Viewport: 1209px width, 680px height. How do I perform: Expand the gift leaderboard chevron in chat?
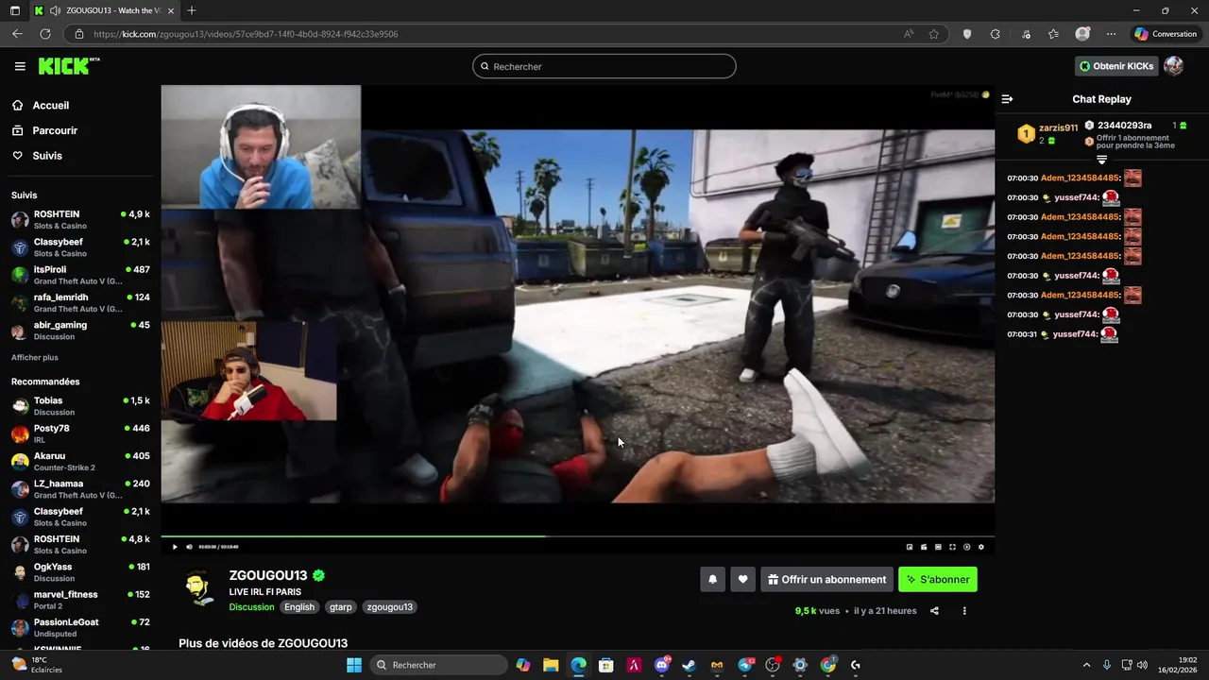1101,160
